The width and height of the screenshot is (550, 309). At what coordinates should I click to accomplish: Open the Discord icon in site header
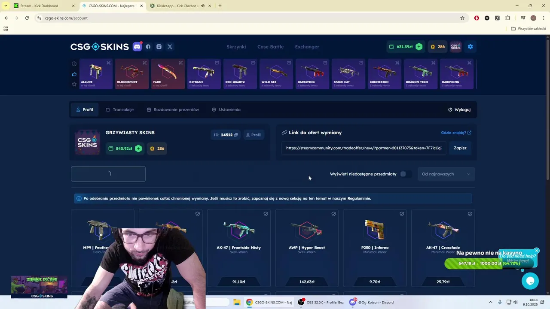[x=137, y=47]
